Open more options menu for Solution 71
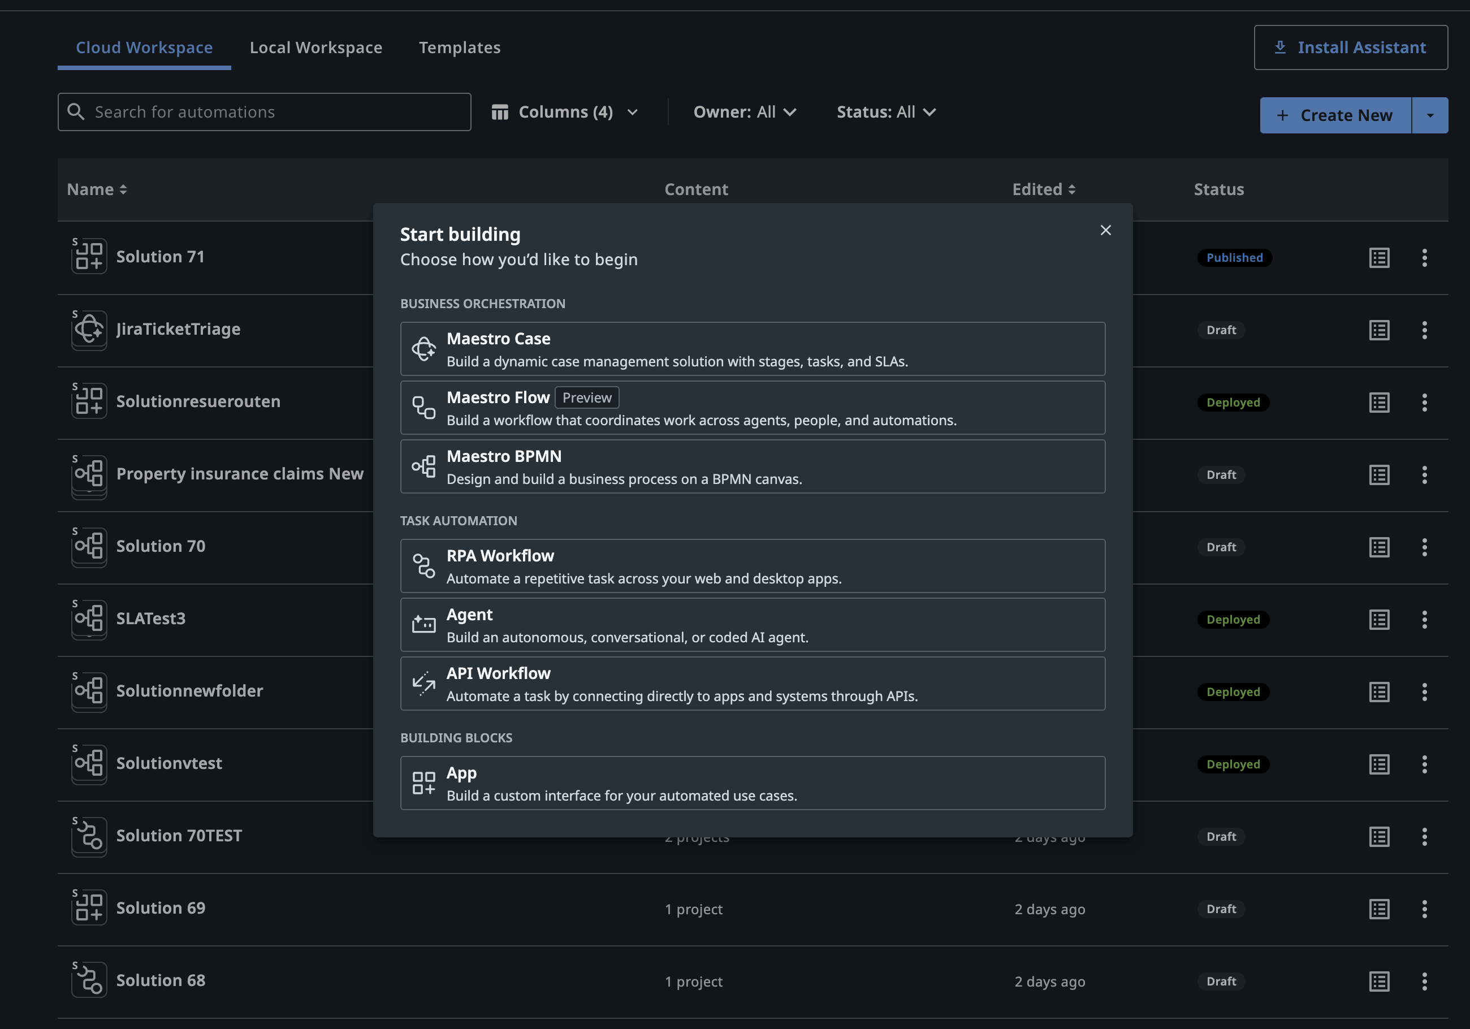 (x=1425, y=258)
